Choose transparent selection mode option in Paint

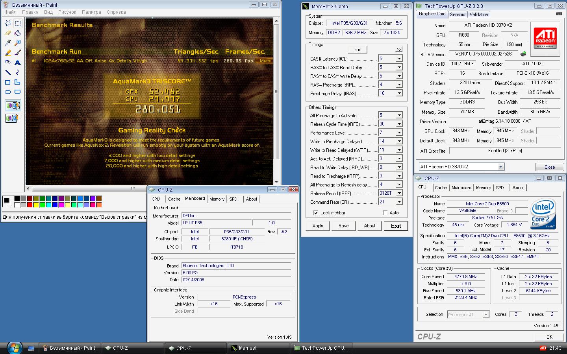[x=13, y=118]
